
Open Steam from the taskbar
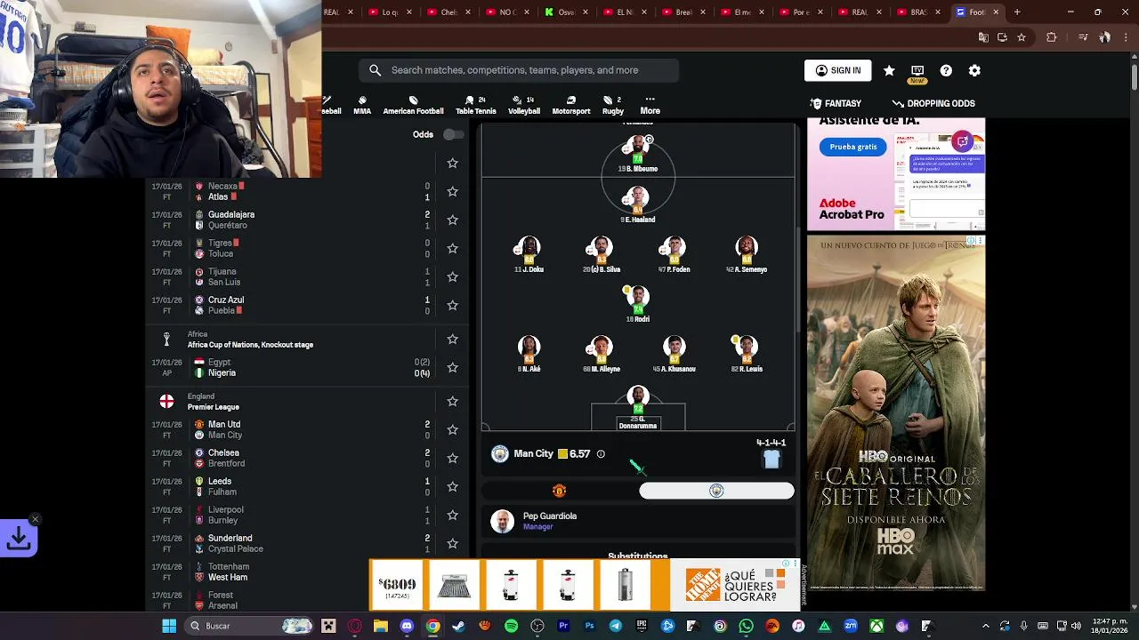click(458, 626)
